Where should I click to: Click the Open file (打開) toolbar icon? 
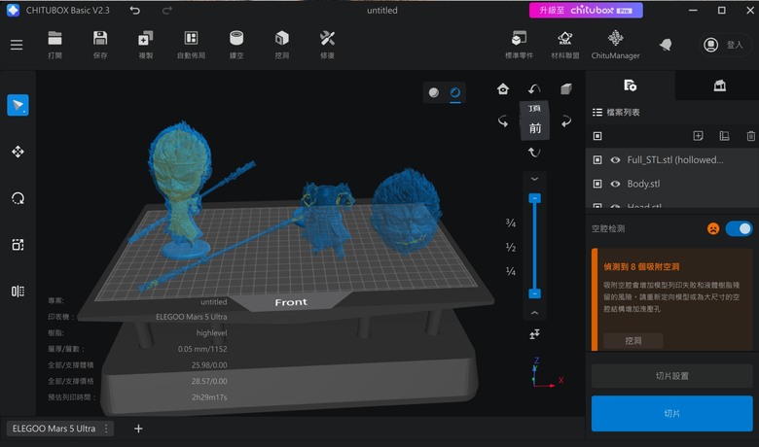coord(54,45)
